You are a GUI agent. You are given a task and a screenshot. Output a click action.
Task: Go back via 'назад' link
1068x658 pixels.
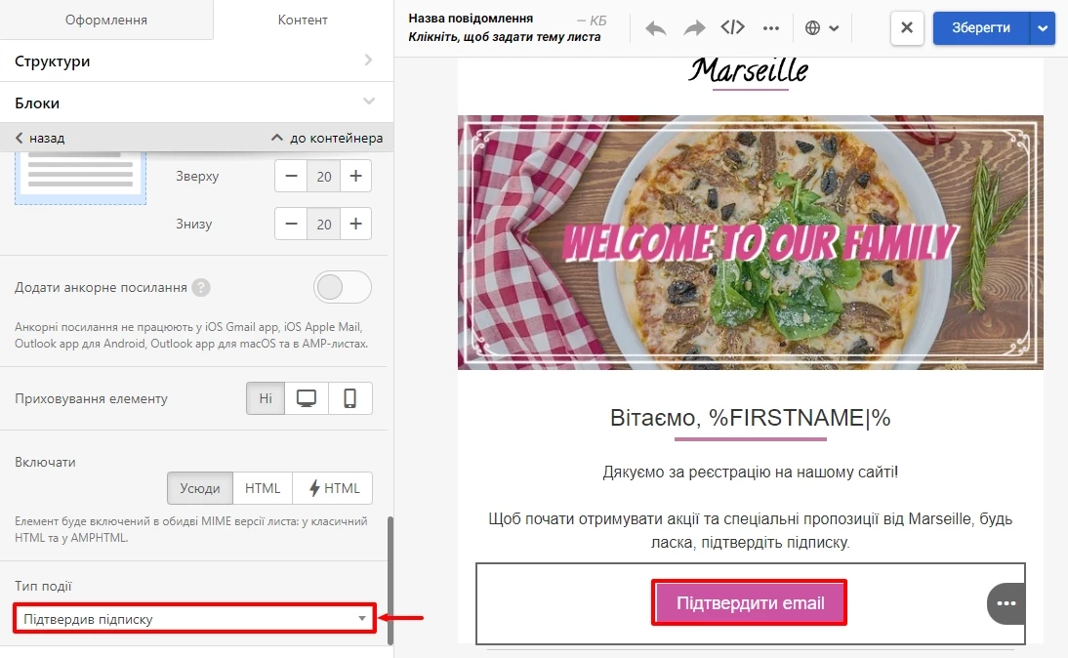coord(40,138)
